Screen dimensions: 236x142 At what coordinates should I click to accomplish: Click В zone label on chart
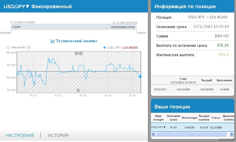click(78, 90)
